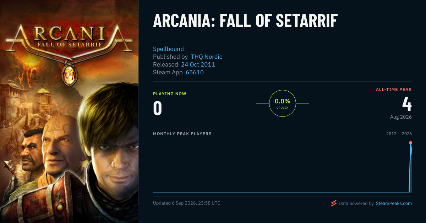426x223 pixels.
Task: Open the Spellbound developer link
Action: pos(168,49)
